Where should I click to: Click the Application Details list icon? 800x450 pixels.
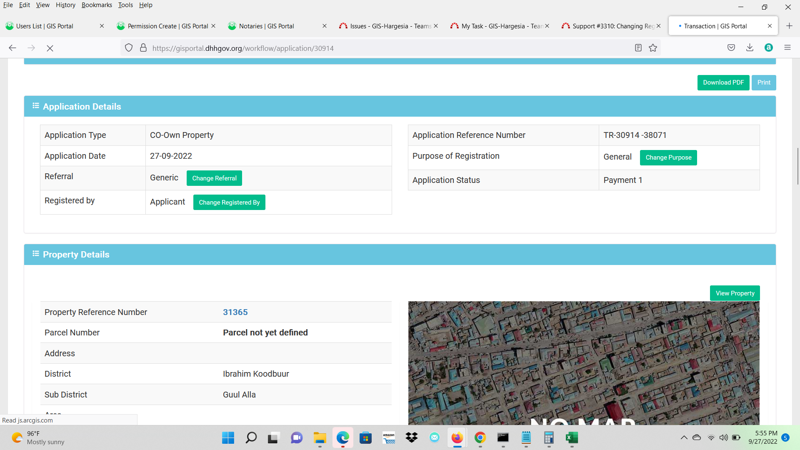[x=36, y=106]
